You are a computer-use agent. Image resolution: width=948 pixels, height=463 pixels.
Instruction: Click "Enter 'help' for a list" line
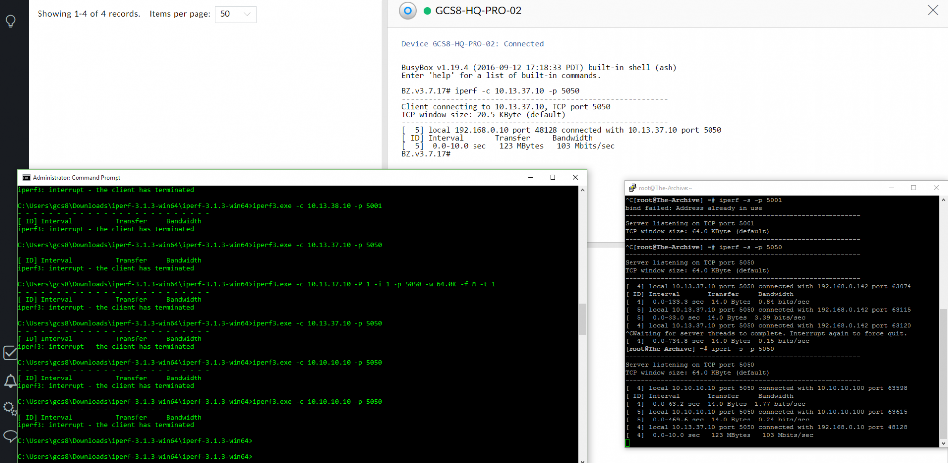pos(501,76)
